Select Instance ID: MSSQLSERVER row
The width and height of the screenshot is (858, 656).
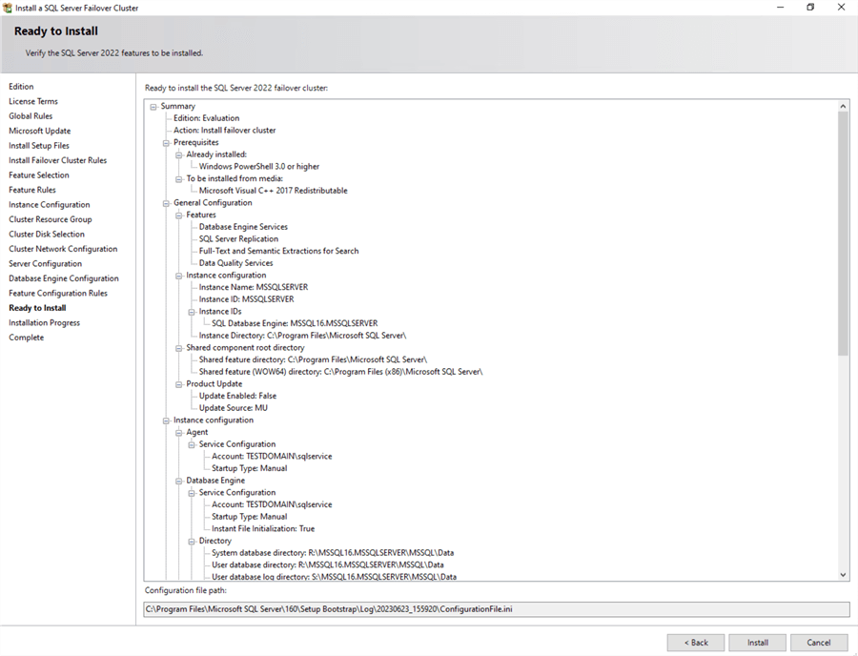tap(246, 299)
